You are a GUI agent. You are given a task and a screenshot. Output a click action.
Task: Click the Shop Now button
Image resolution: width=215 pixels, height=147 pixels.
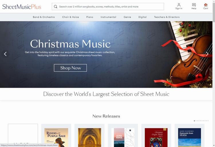pyautogui.click(x=70, y=68)
